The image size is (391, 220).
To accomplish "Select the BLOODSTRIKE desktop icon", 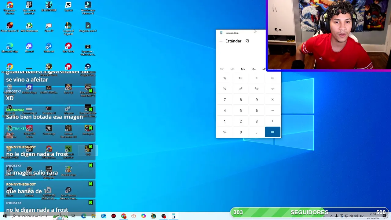I will [49, 7].
